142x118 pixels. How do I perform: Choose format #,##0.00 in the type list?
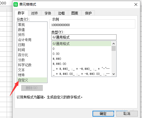pos(82,64)
